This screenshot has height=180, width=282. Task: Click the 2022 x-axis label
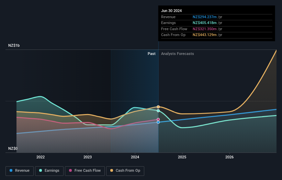(x=41, y=157)
